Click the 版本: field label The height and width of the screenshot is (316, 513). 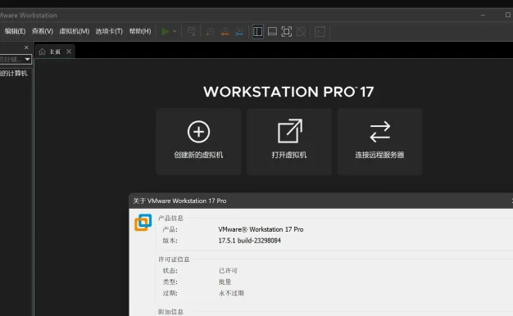point(170,241)
